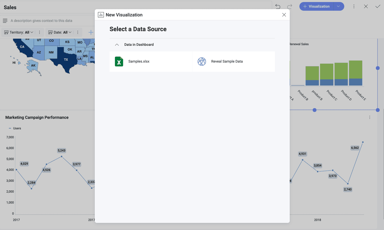The width and height of the screenshot is (384, 230).
Task: Open Marketing Campaign Performance options menu
Action: tap(370, 117)
